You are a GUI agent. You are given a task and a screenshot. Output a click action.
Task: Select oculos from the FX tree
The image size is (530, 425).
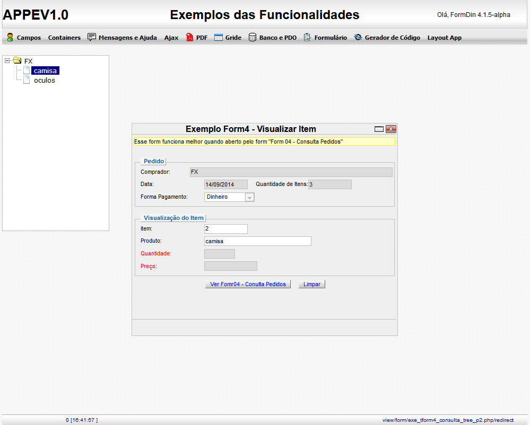pyautogui.click(x=44, y=80)
